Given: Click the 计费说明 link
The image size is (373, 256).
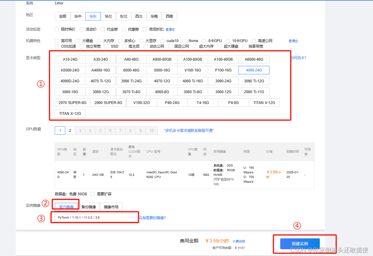Looking at the screenshot, I should point(238,241).
